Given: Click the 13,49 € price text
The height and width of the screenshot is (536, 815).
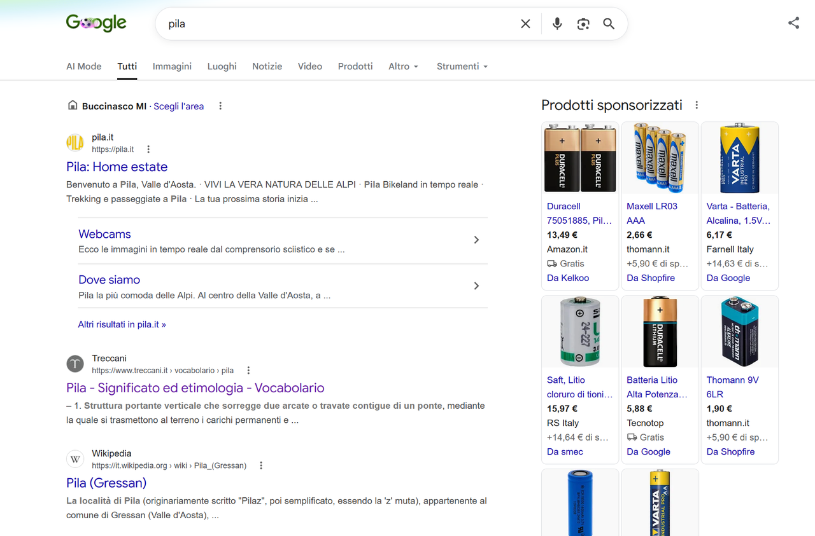Looking at the screenshot, I should 562,235.
